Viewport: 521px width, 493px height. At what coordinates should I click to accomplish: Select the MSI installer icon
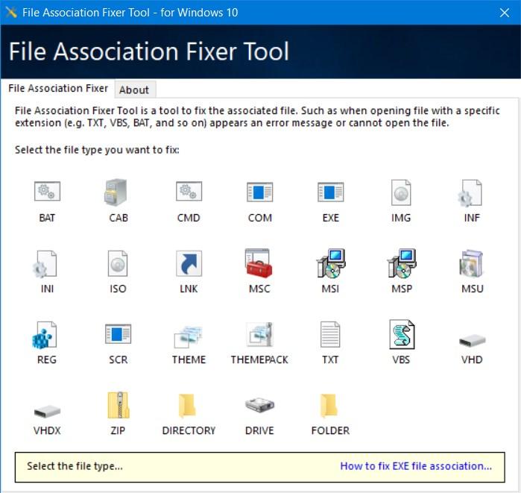pos(331,263)
